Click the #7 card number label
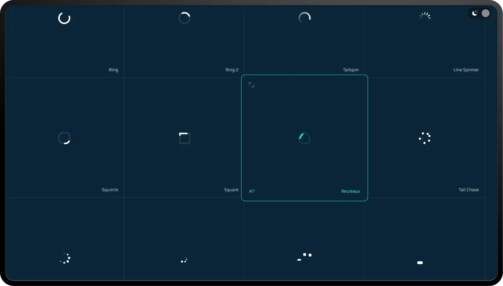This screenshot has height=286, width=503. 252,191
